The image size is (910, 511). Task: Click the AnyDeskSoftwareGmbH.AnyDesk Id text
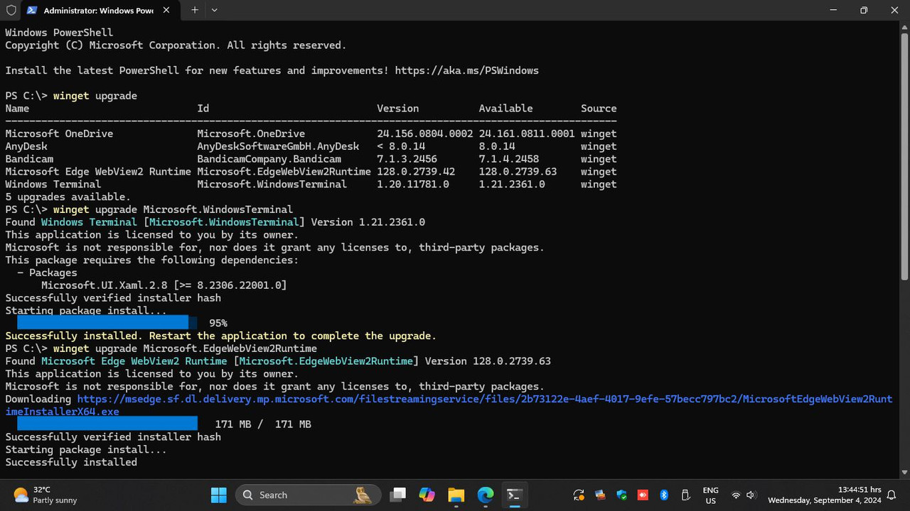(278, 146)
